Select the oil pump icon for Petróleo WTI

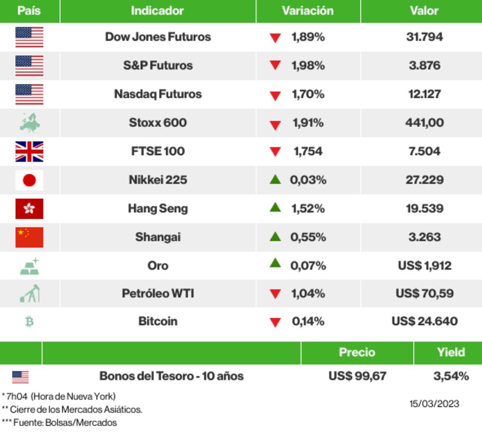(29, 293)
